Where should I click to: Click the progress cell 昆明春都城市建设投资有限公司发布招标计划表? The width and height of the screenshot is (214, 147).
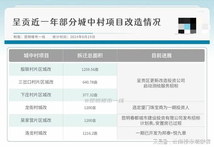click(161, 121)
